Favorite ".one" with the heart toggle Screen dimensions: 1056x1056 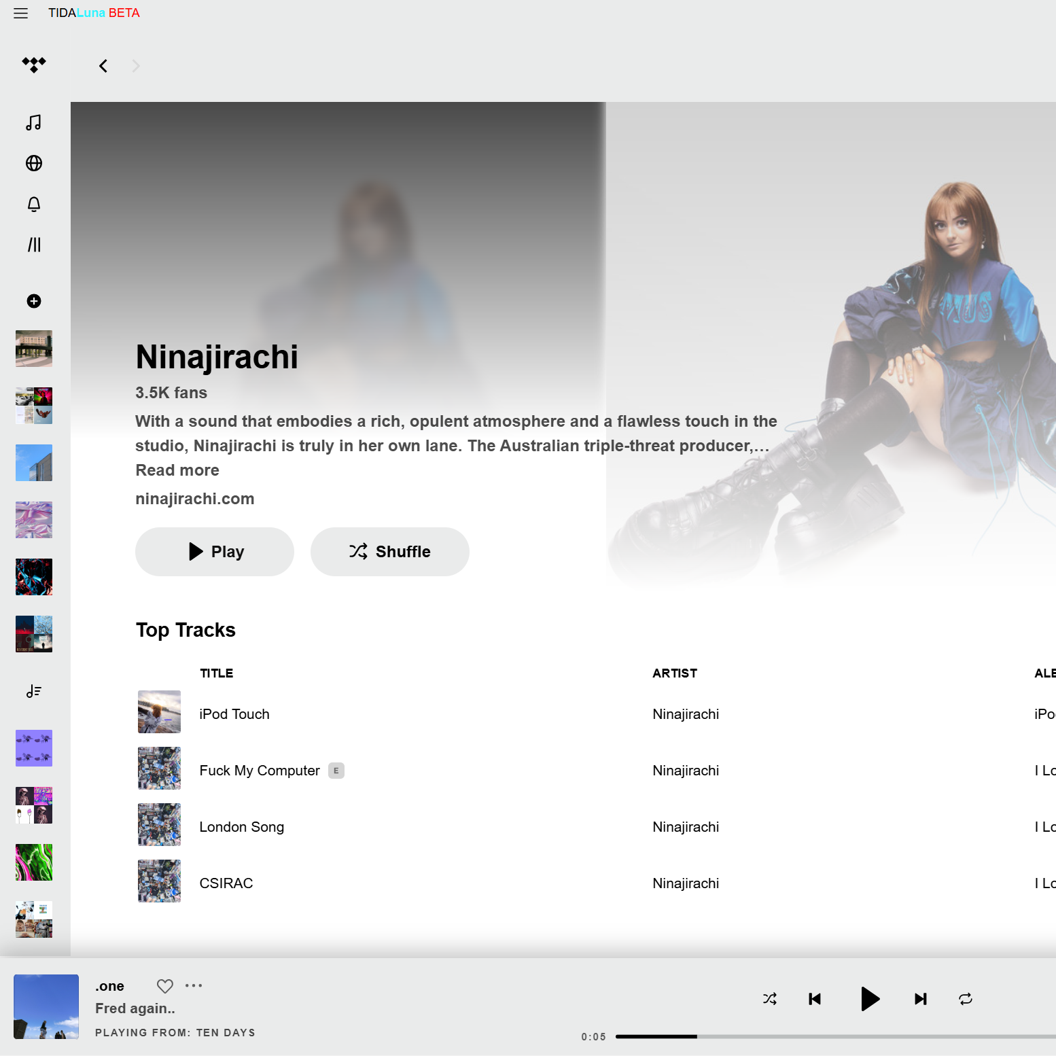tap(164, 985)
